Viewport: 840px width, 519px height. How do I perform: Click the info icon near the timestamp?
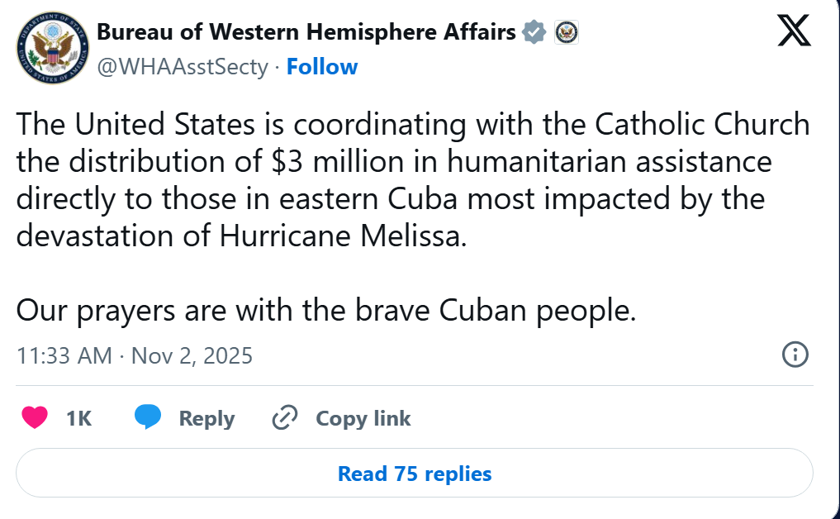[x=795, y=354]
